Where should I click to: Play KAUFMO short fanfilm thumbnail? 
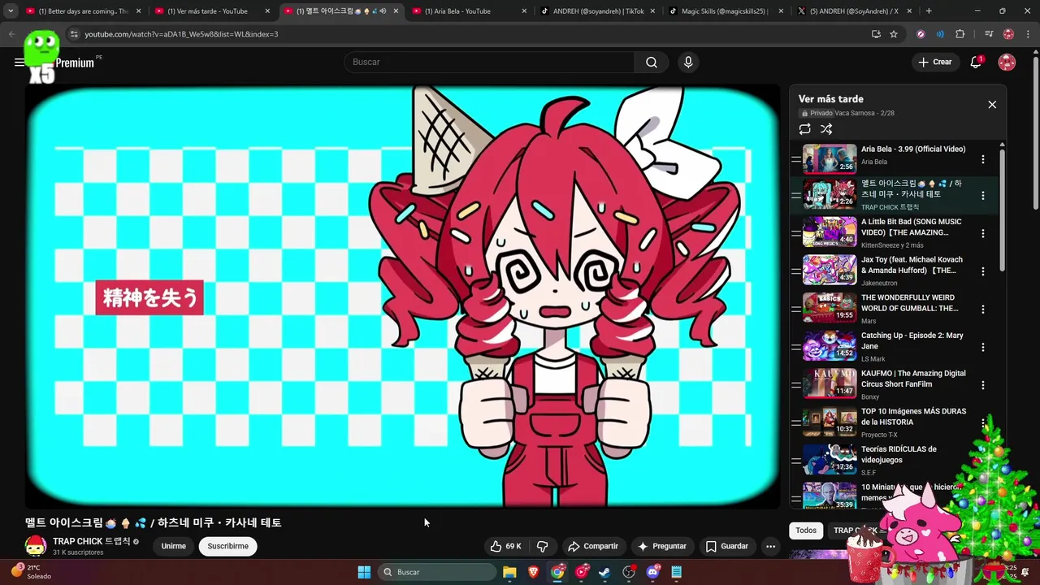(x=830, y=385)
